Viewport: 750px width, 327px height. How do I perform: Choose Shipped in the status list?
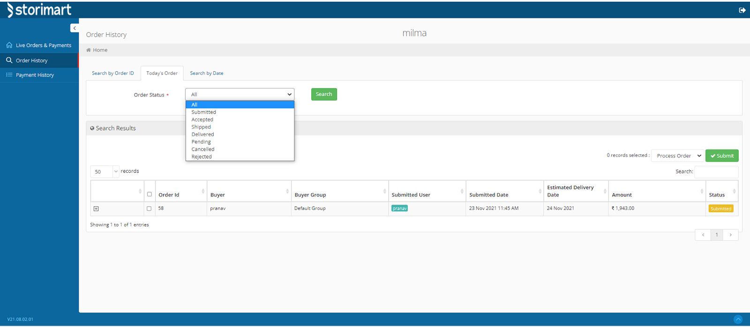[240, 127]
